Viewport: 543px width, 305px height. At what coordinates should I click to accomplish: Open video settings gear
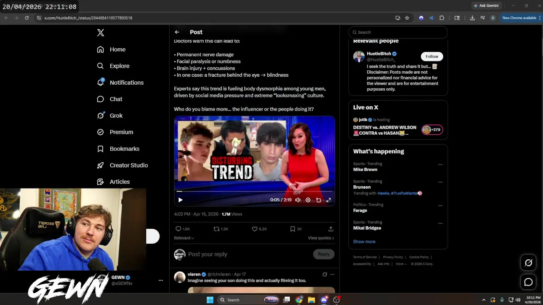[308, 200]
